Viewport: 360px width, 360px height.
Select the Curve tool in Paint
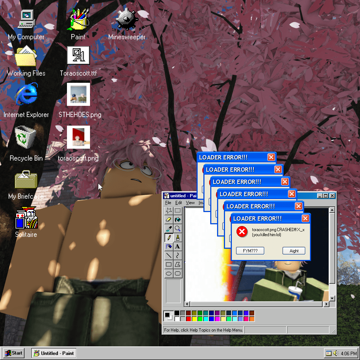click(178, 255)
